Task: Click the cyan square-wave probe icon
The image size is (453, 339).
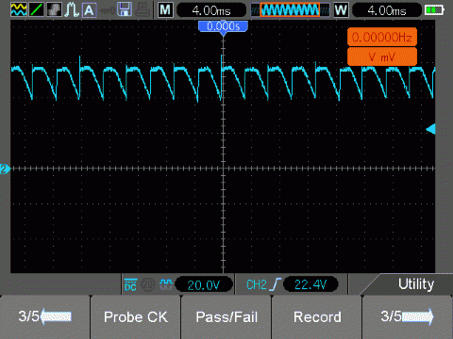Action: click(166, 284)
